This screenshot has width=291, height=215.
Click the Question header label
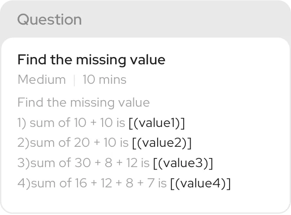click(49, 19)
